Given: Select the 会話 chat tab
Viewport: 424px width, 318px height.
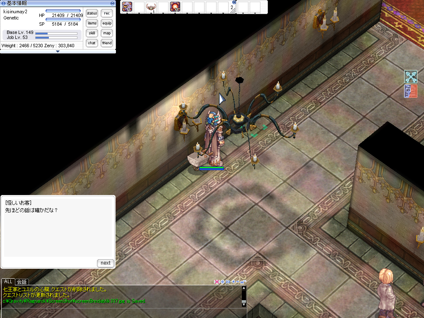Looking at the screenshot, I should 22,282.
